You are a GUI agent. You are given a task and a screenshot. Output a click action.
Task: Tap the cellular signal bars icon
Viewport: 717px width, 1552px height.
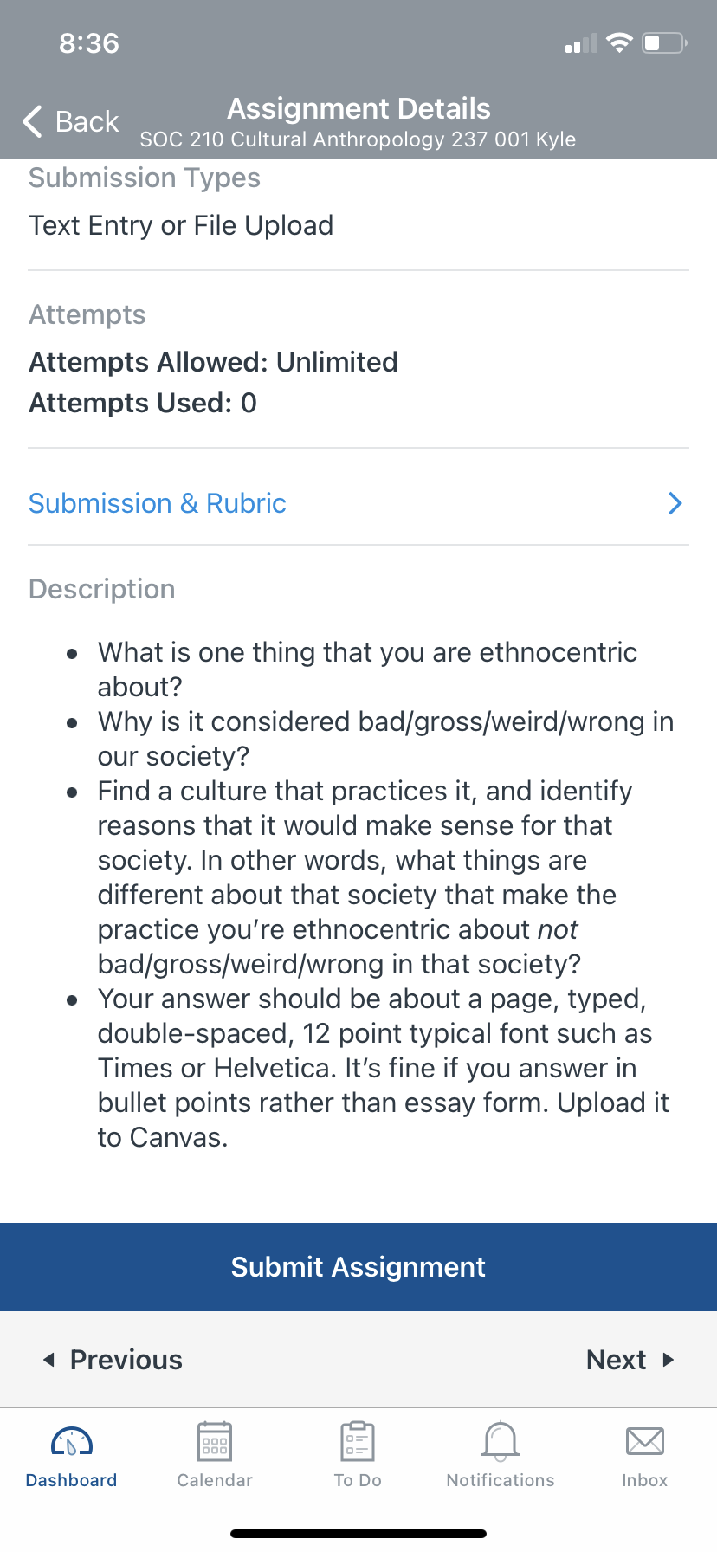point(581,43)
